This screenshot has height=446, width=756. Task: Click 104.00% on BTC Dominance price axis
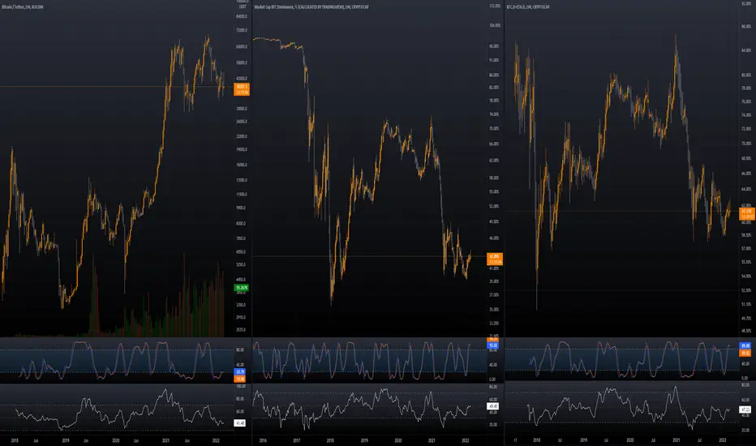[494, 25]
